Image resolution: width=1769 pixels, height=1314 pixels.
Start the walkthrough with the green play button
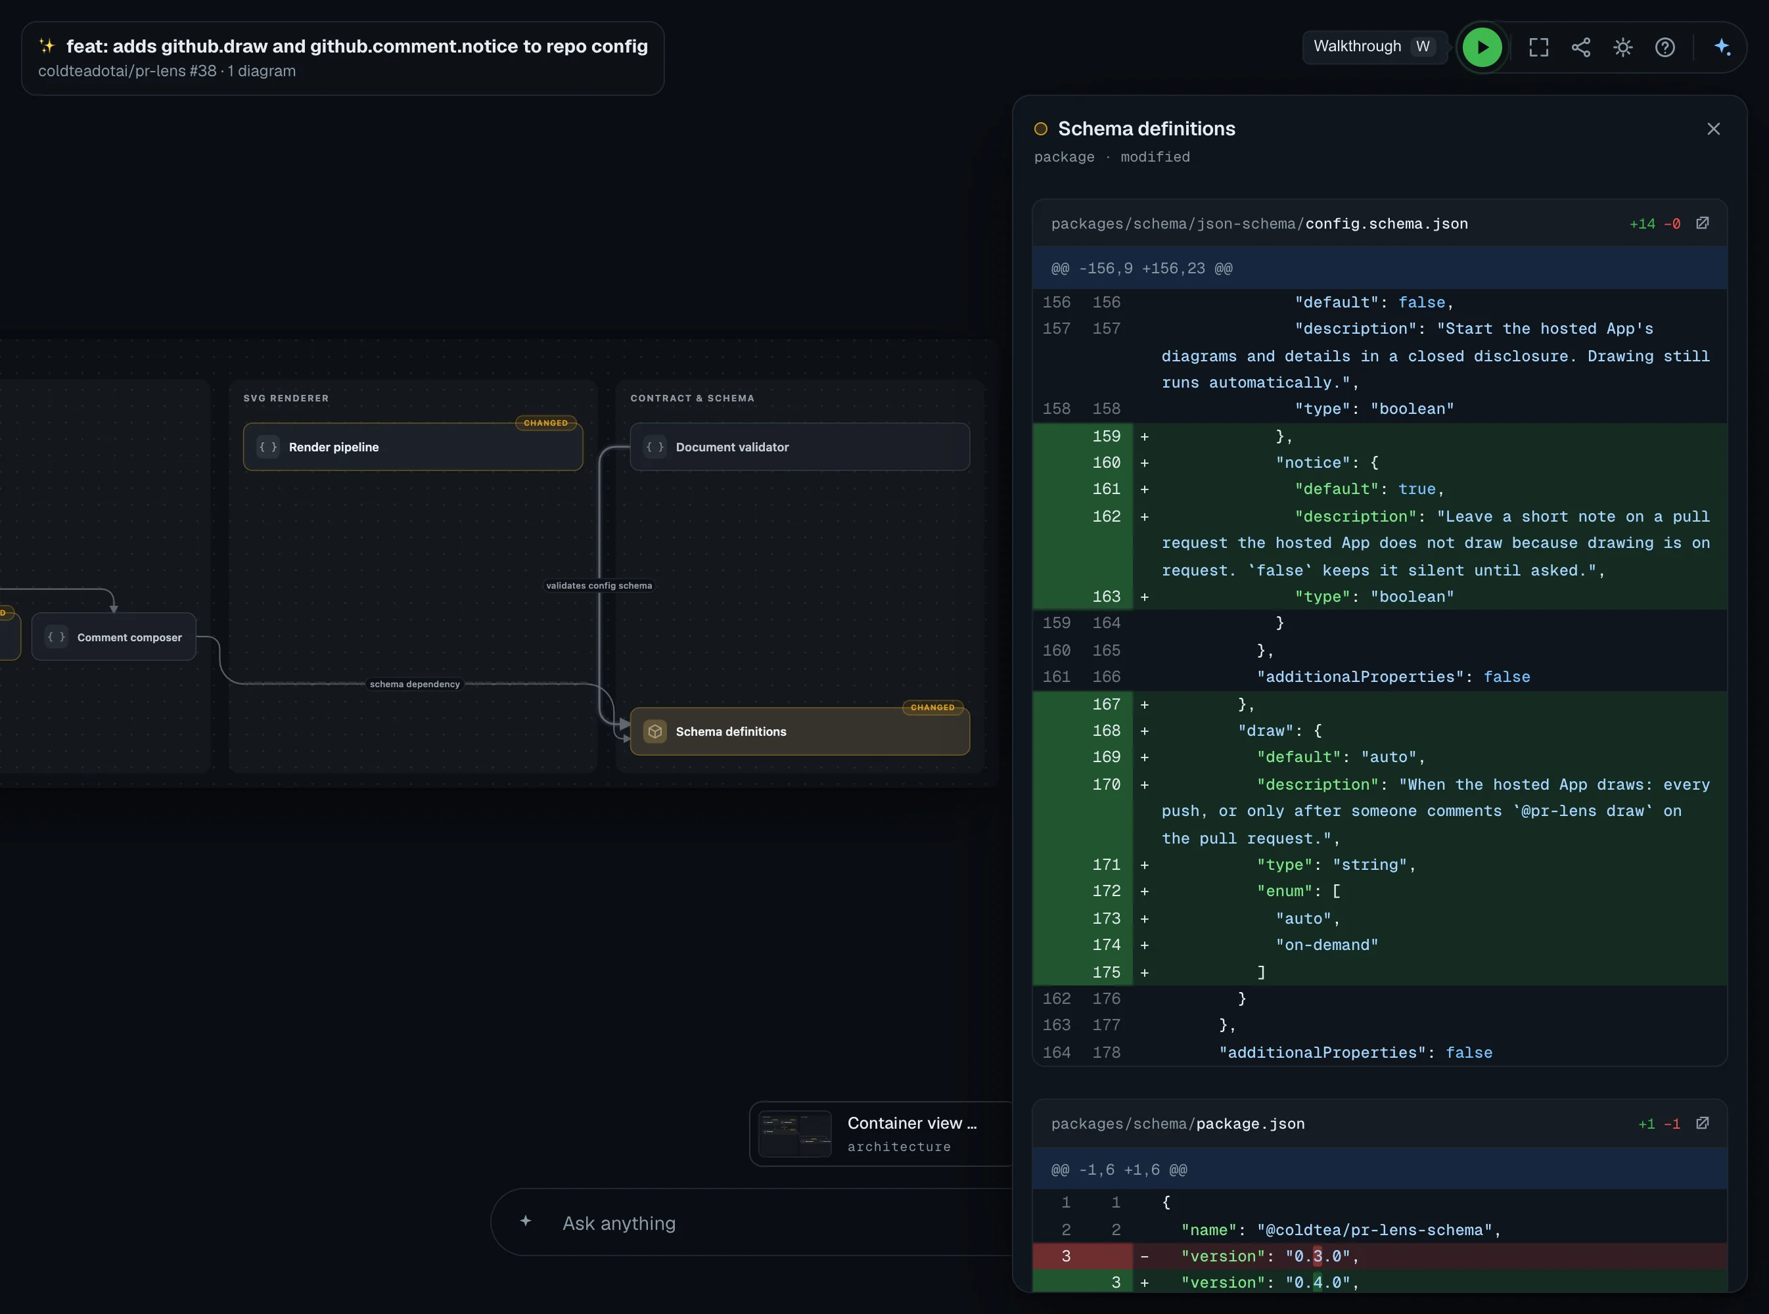tap(1482, 47)
